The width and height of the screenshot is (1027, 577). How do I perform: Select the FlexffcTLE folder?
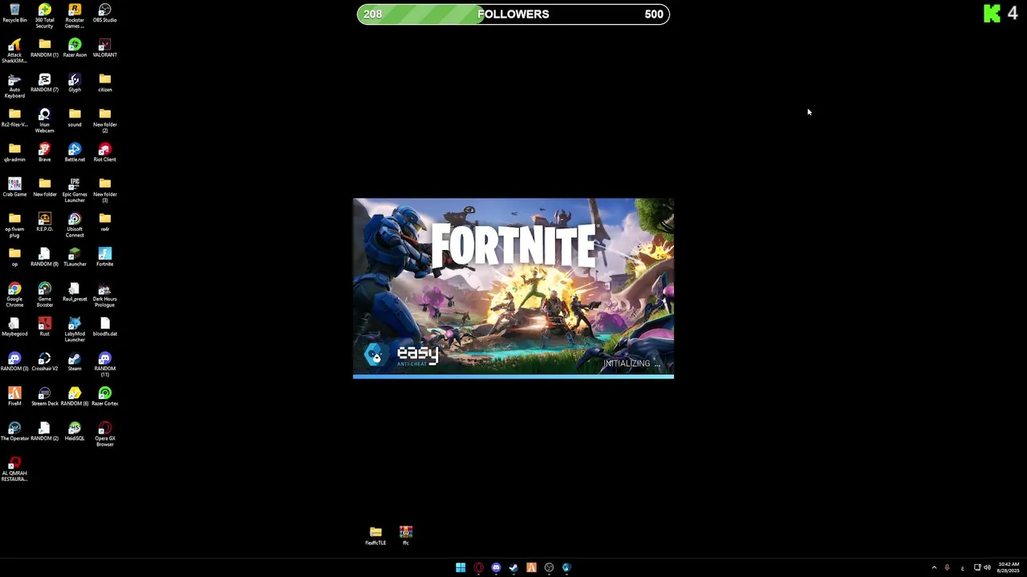click(375, 536)
